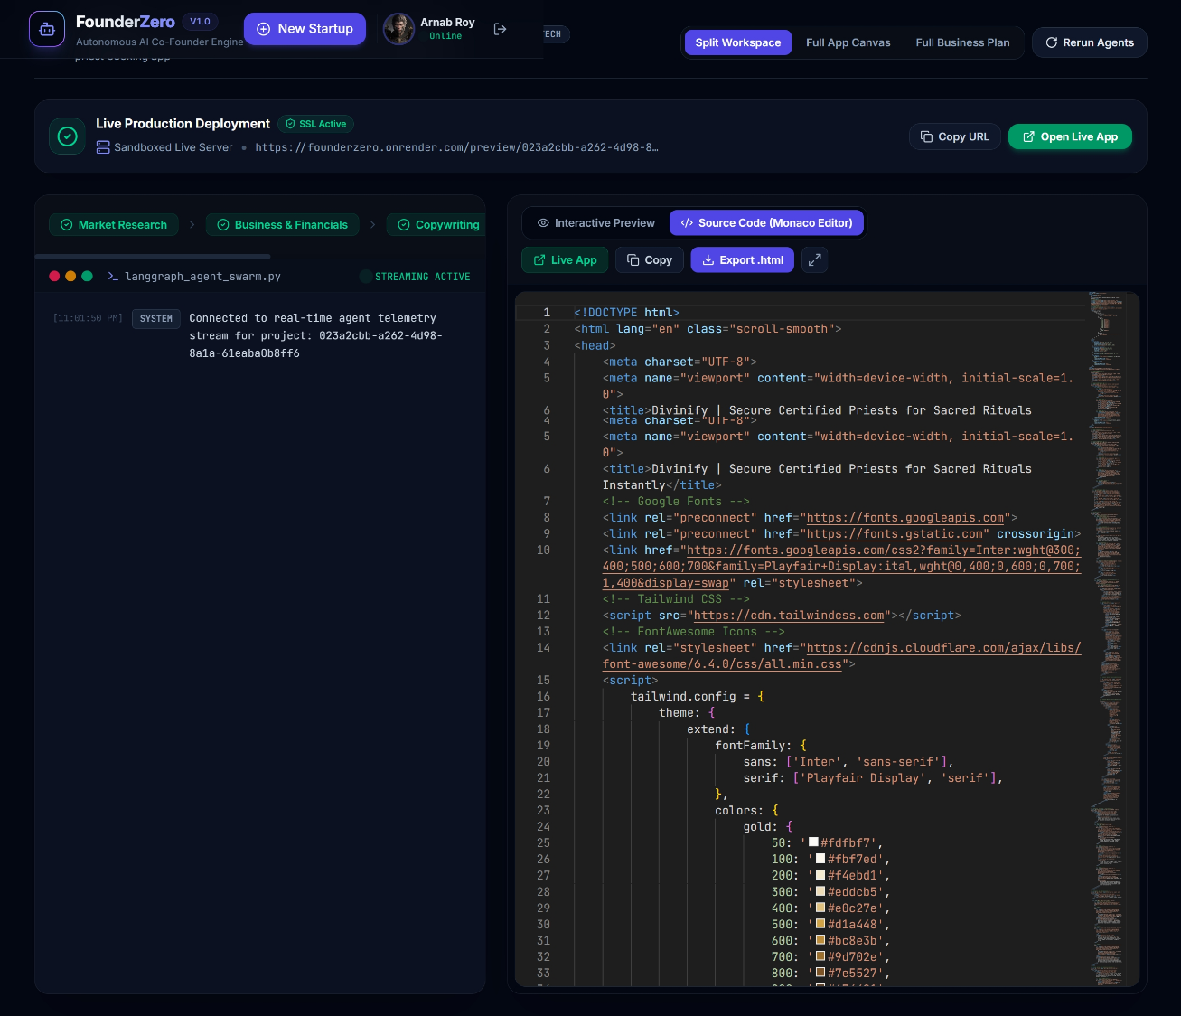
Task: Switch to the Interactive Preview tab
Action: tap(595, 223)
